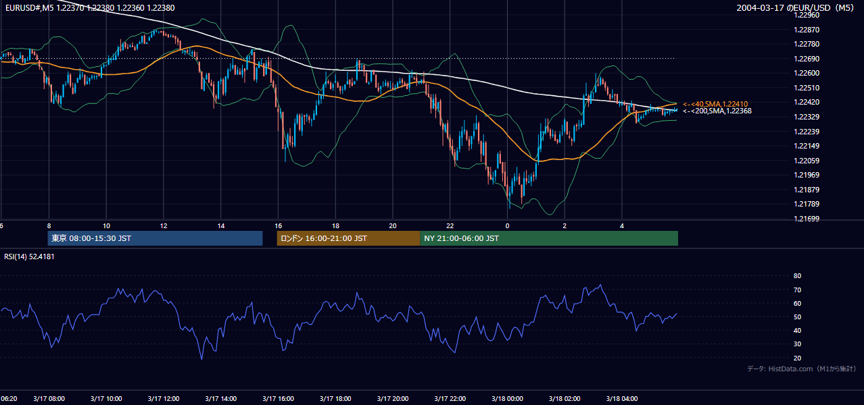Click RSI scale value 50
This screenshot has height=405, width=864.
click(x=797, y=317)
